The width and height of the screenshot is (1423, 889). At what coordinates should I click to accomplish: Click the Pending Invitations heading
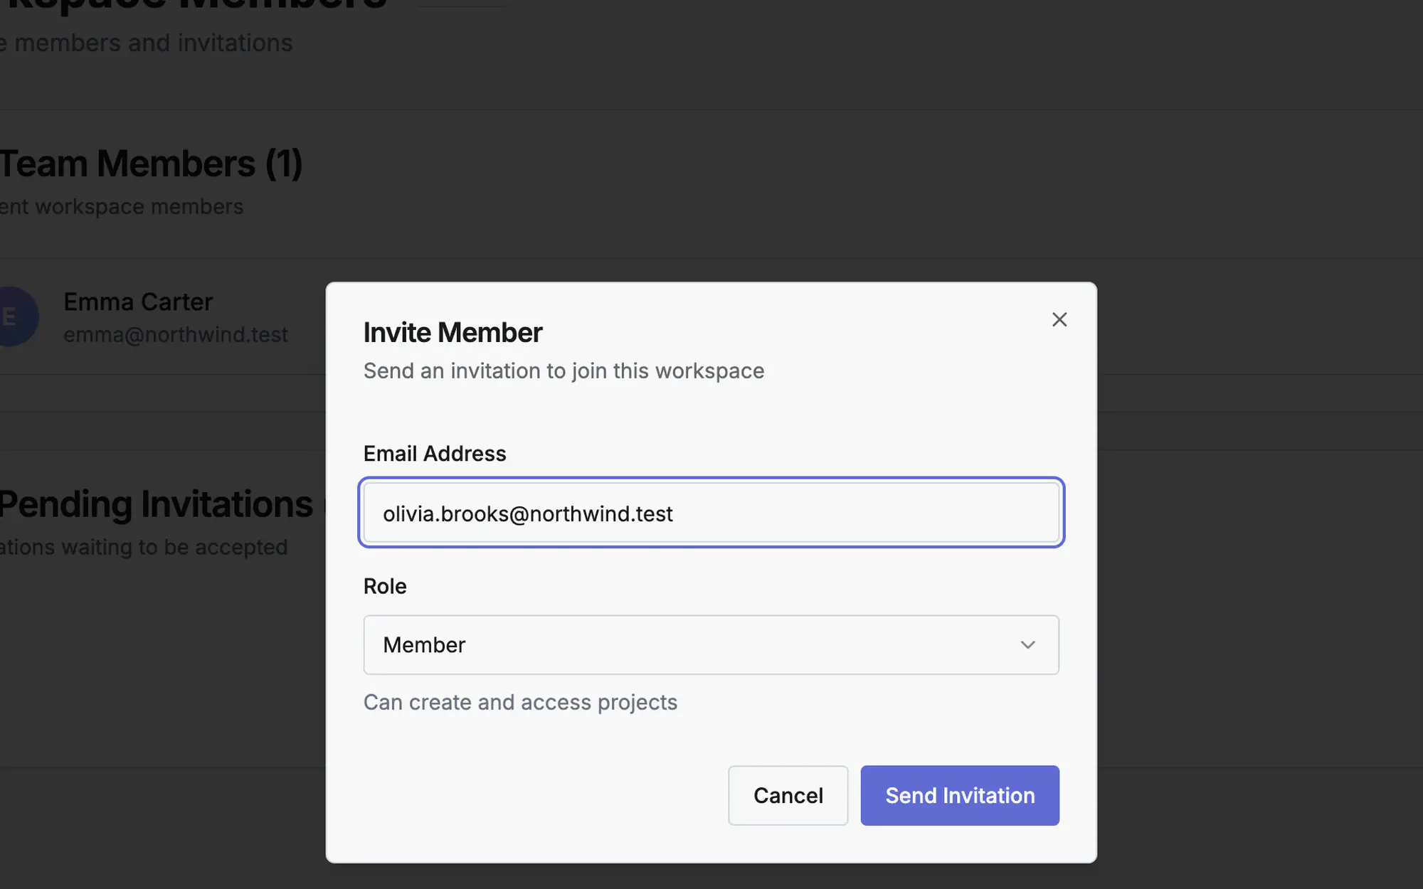point(157,504)
